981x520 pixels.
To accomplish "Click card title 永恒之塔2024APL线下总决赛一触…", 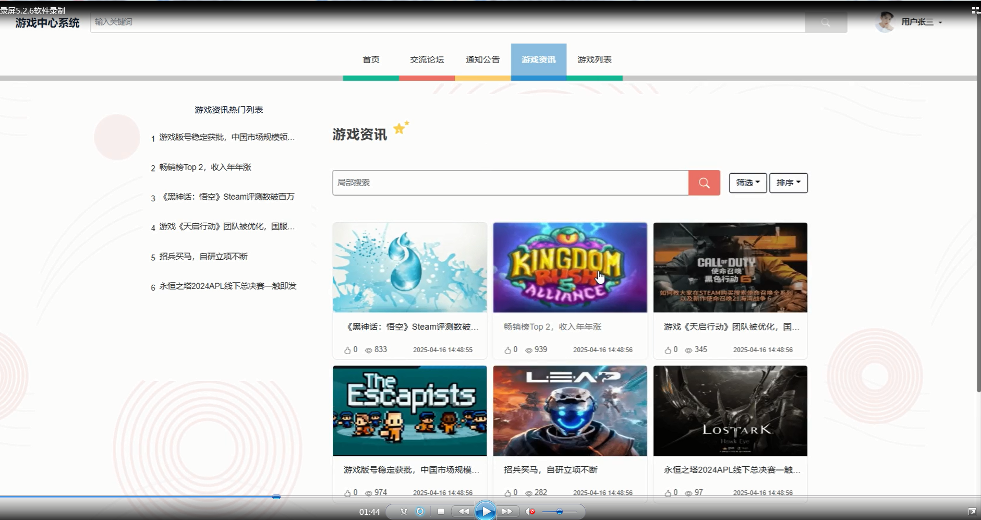I will click(x=732, y=470).
